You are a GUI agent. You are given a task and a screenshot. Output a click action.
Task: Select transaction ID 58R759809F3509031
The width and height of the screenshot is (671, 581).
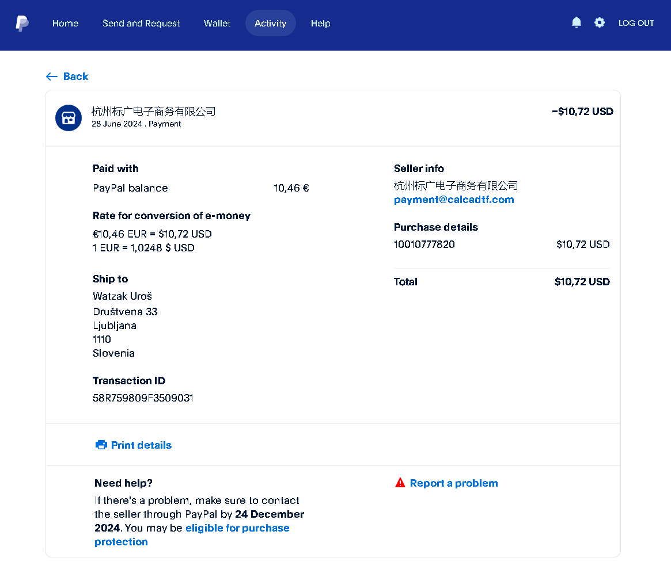143,398
